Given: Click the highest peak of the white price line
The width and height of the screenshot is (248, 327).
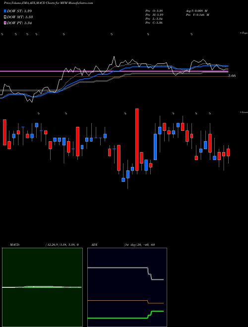Looking at the screenshot, I should [114, 56].
